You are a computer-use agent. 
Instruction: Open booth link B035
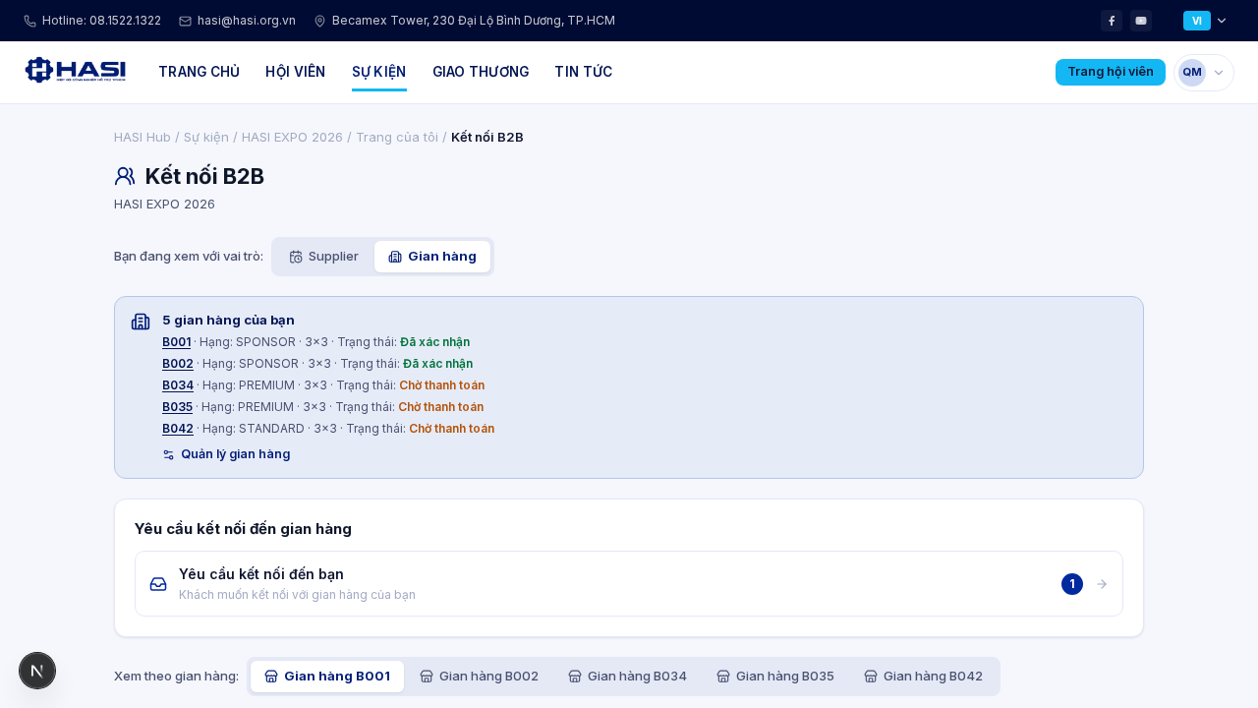click(177, 407)
